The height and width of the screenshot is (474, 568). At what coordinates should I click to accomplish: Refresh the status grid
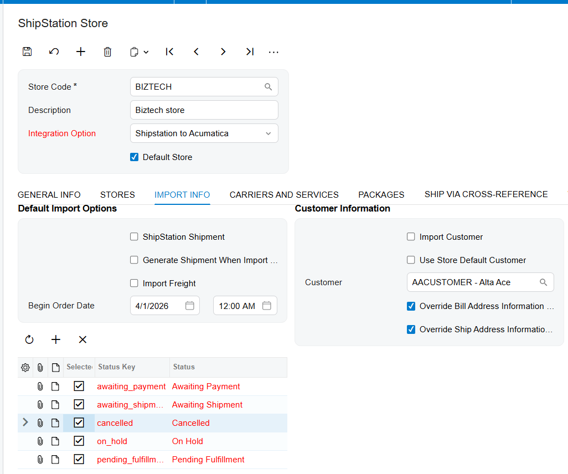29,339
